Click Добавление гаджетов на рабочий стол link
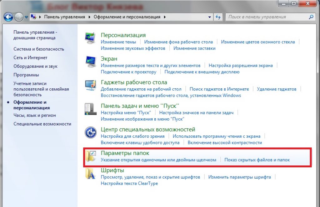This screenshot has height=207, width=320. coord(141,89)
